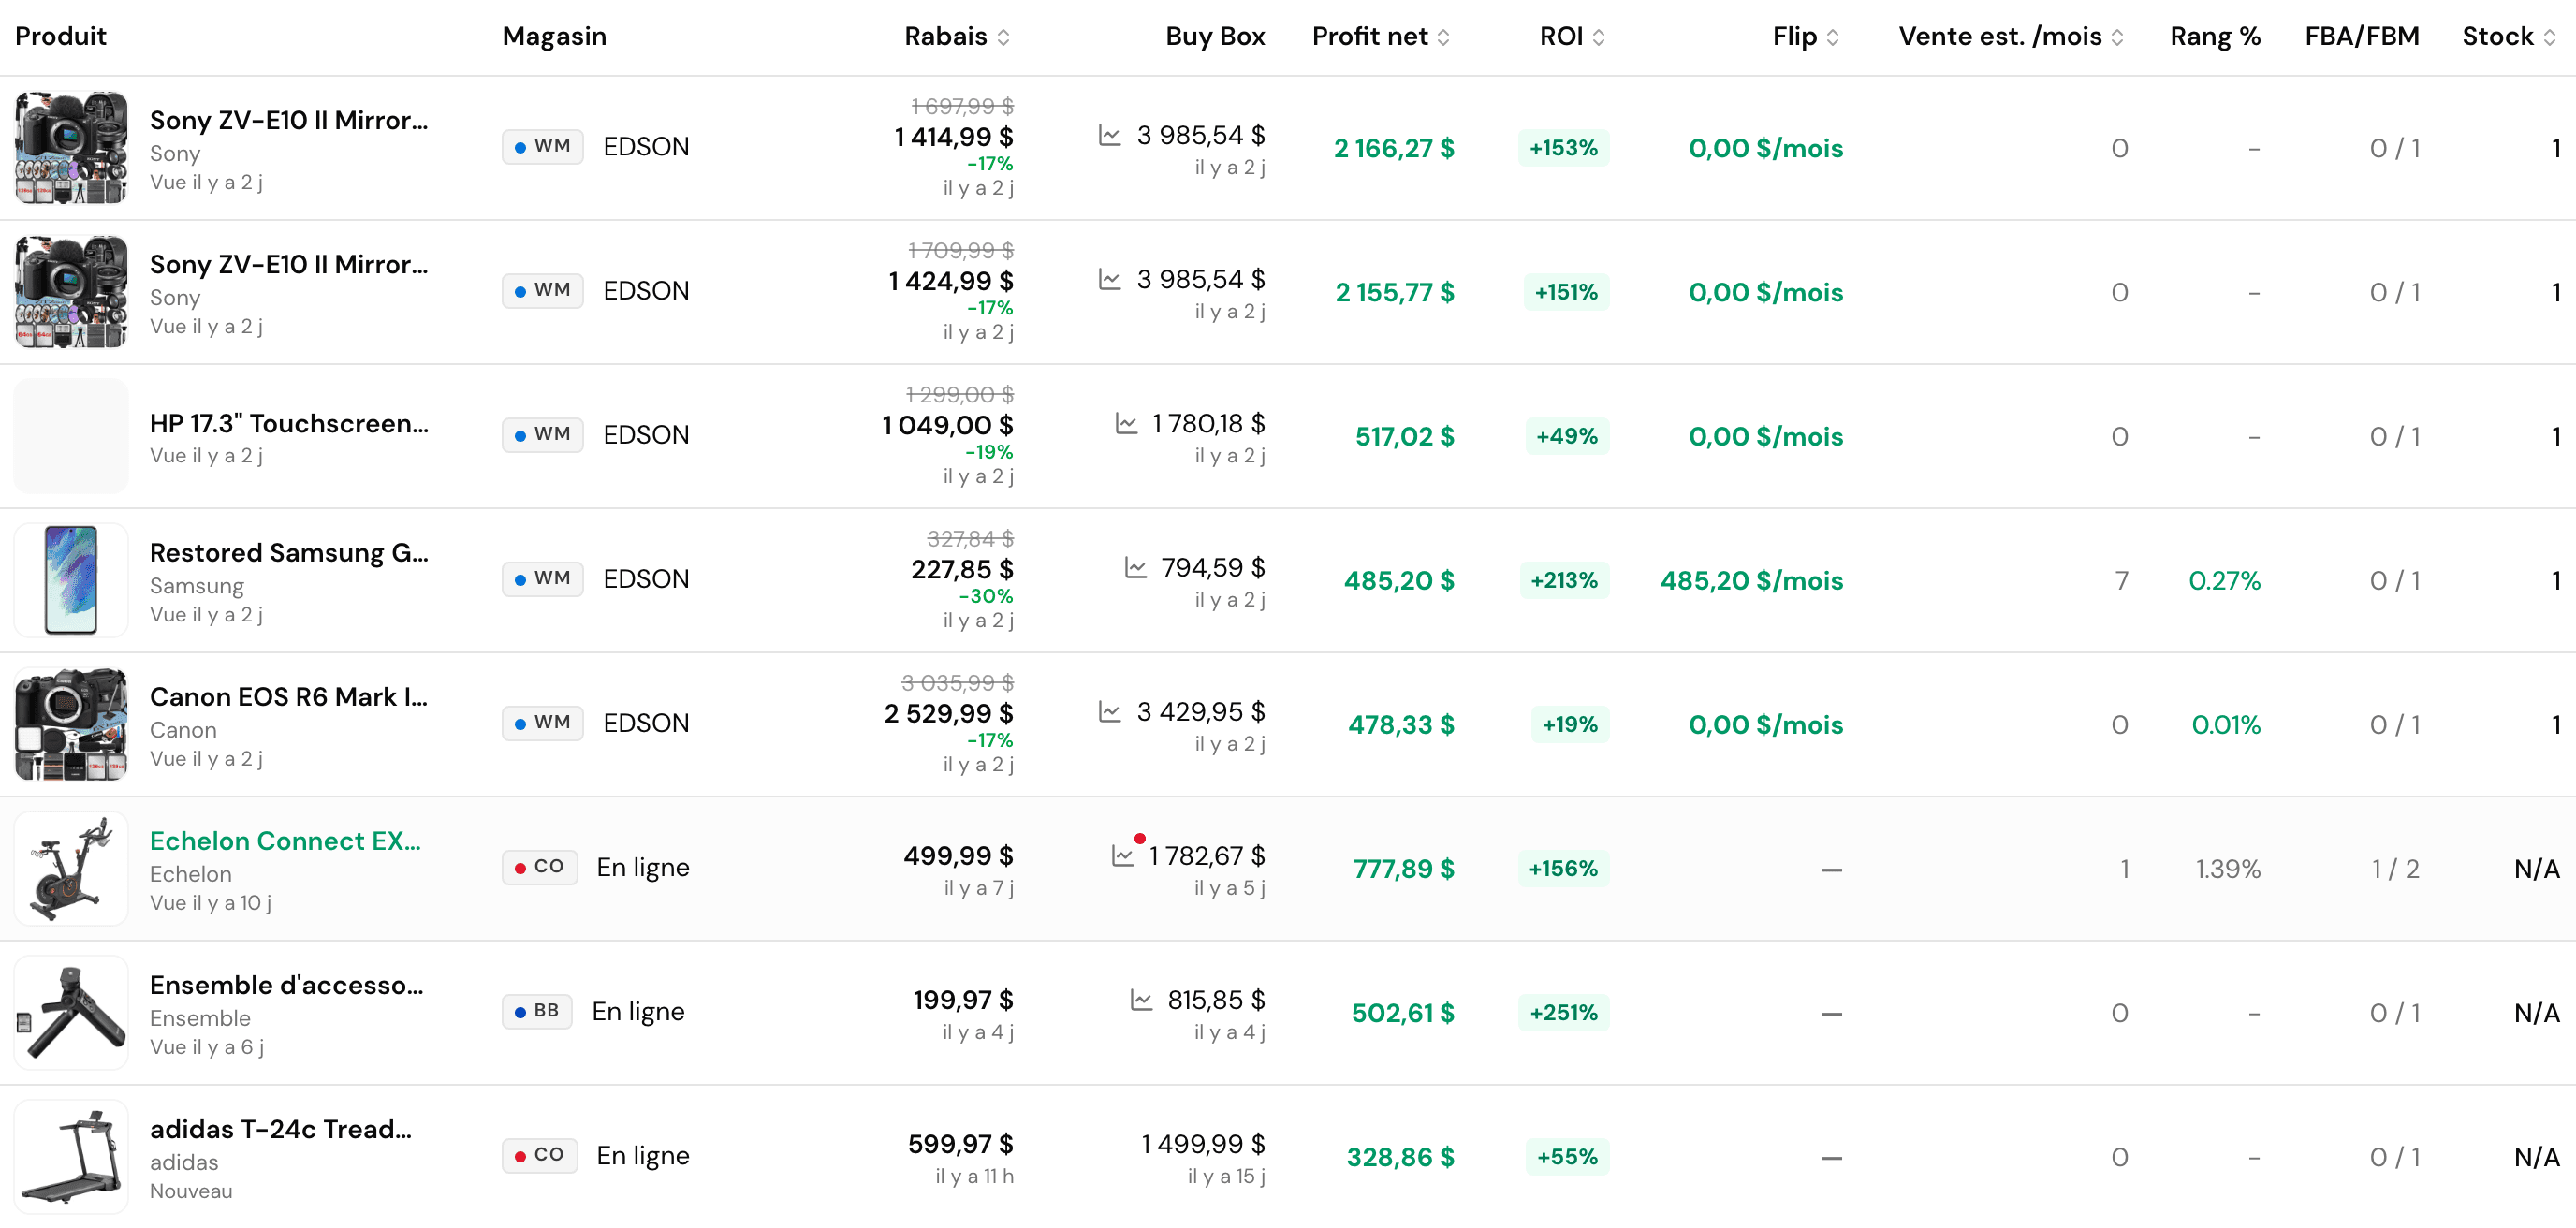Screen dimensions: 2576x1228
Task: Click profit value 517,02 $
Action: click(x=1405, y=436)
